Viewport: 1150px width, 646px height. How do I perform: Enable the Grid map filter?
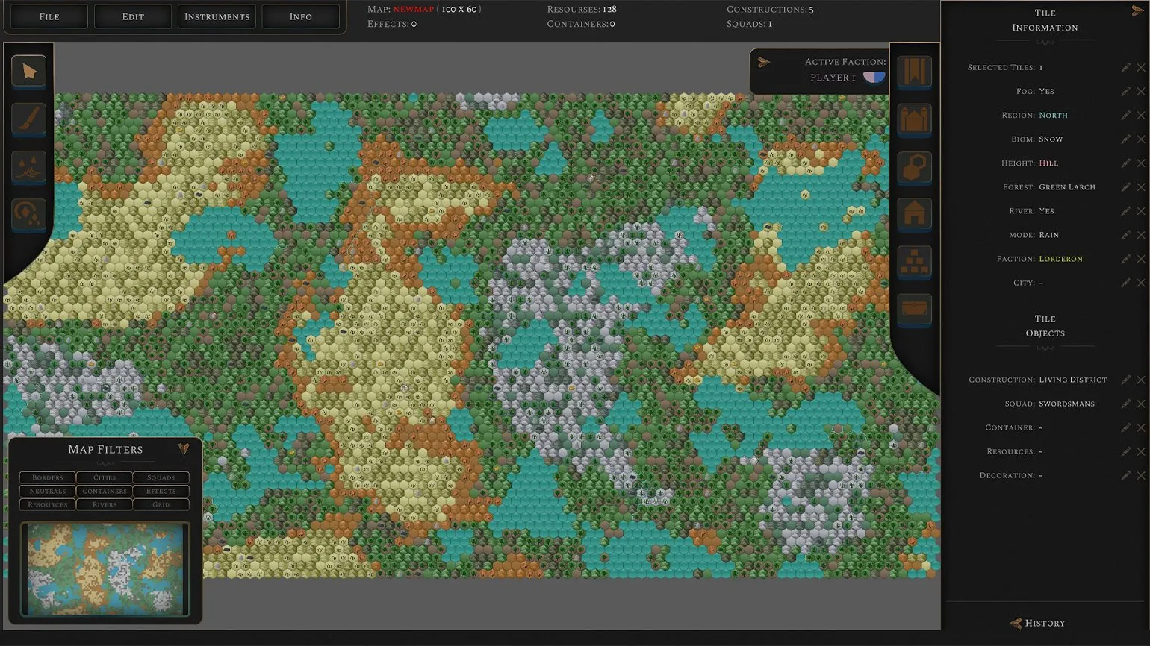click(161, 505)
